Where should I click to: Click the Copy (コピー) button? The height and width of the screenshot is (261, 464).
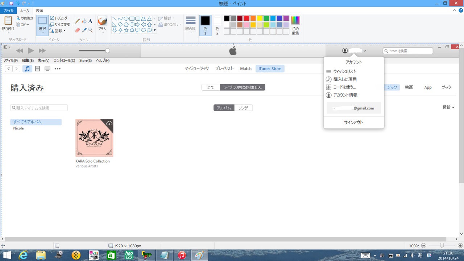pos(23,25)
